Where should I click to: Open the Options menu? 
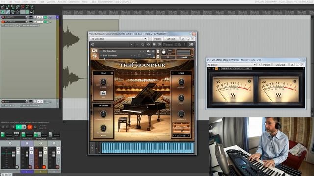click(51, 2)
